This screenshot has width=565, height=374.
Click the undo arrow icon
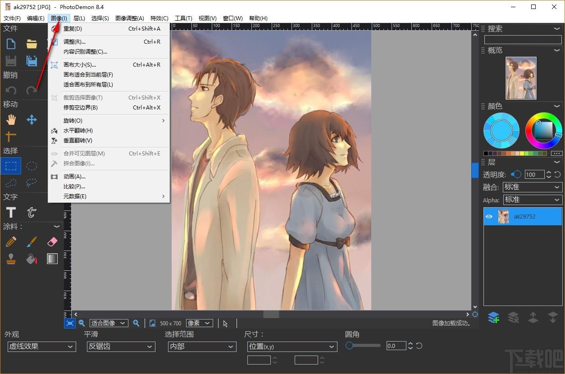point(11,91)
